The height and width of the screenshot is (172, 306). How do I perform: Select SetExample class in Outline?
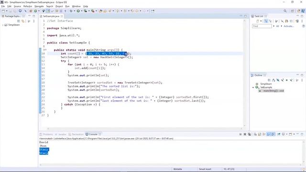266,87
